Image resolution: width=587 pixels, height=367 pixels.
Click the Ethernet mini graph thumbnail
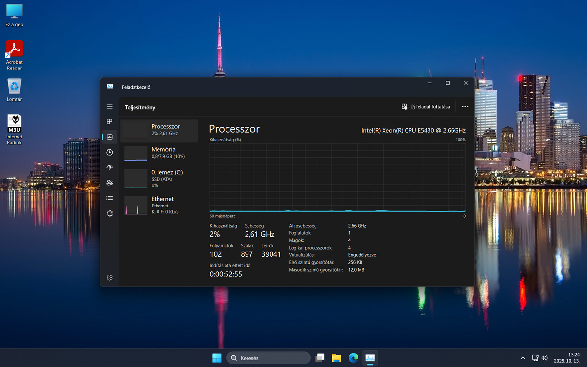(135, 205)
